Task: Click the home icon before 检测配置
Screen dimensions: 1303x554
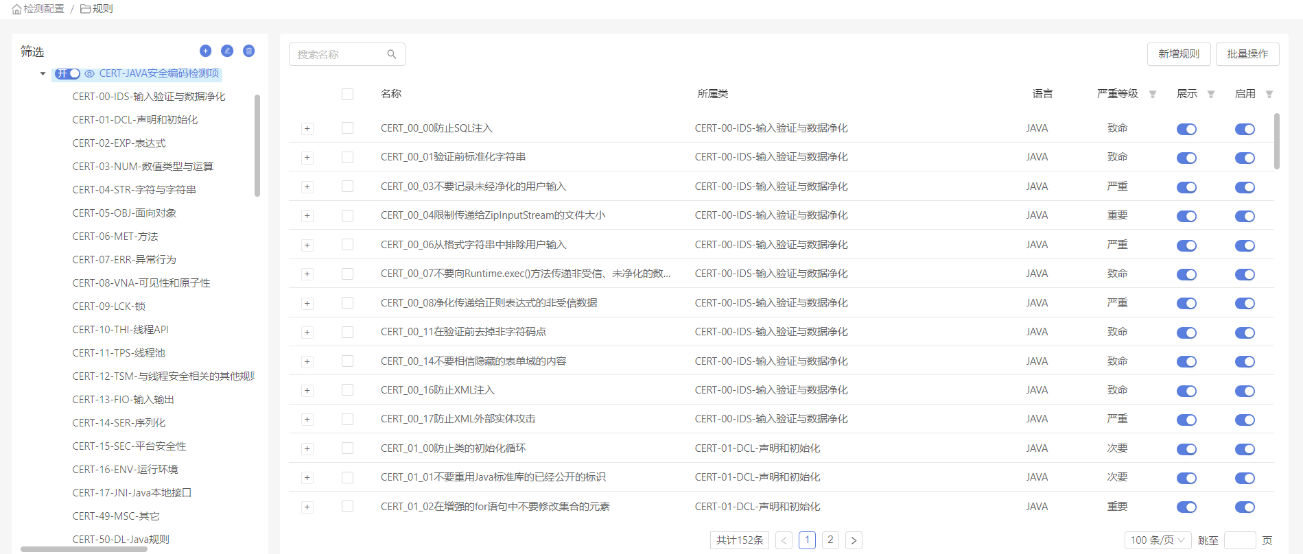Action: coord(16,9)
